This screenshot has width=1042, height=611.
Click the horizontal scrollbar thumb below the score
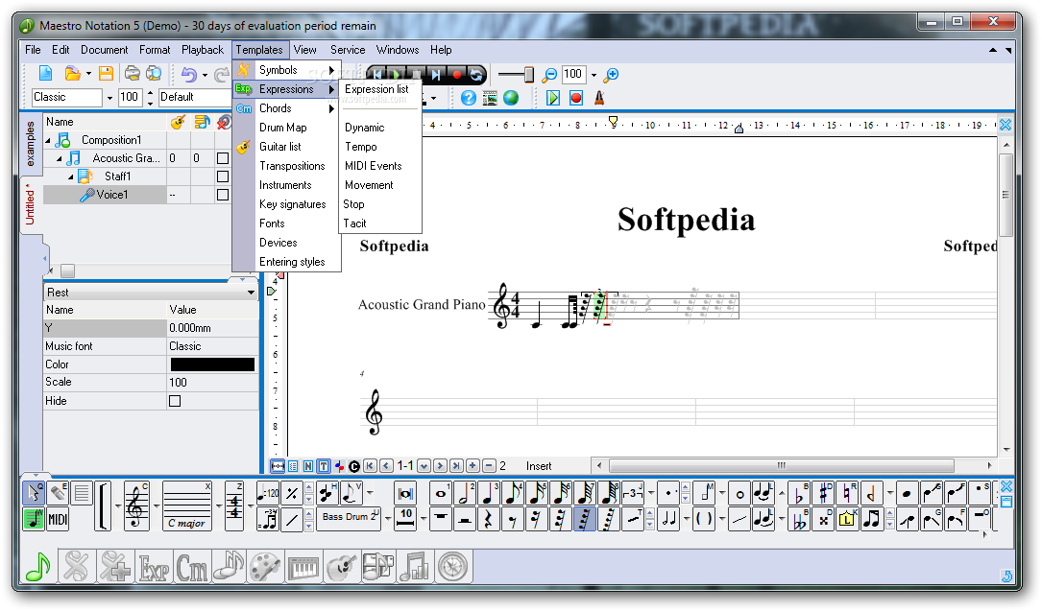click(781, 466)
